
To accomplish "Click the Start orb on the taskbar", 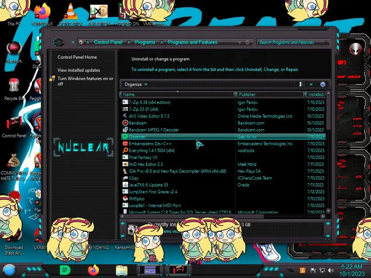I will tap(9, 270).
